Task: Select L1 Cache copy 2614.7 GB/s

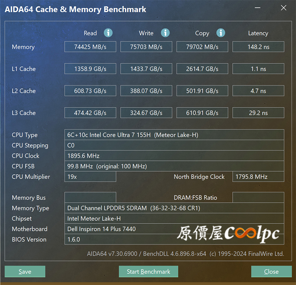Action: (202, 69)
